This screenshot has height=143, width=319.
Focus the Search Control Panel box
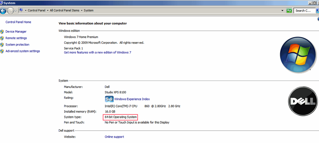(x=305, y=11)
